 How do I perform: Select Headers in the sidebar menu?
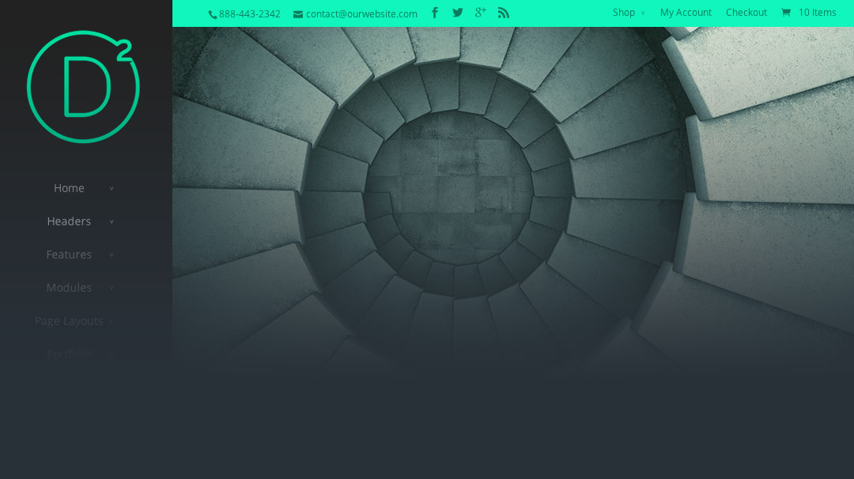[69, 221]
